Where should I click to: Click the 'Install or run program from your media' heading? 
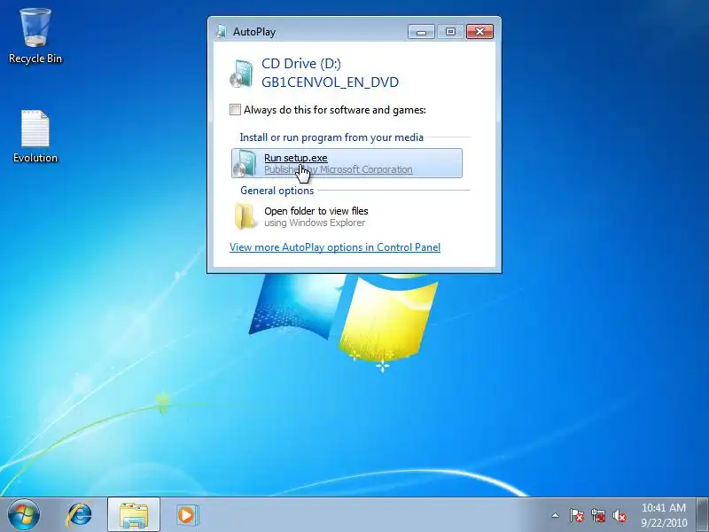pos(331,137)
